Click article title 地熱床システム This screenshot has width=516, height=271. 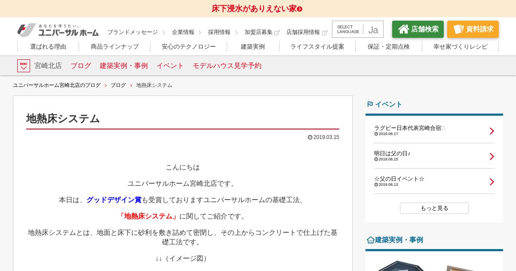pyautogui.click(x=63, y=119)
